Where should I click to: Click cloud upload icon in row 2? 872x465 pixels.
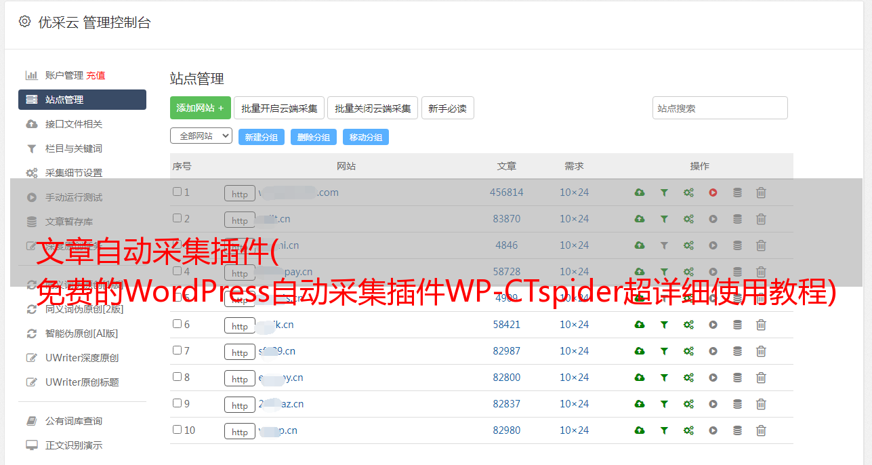point(640,219)
